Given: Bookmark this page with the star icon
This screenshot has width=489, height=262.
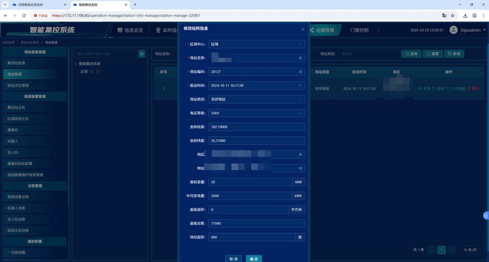Looking at the screenshot, I should coord(453,16).
